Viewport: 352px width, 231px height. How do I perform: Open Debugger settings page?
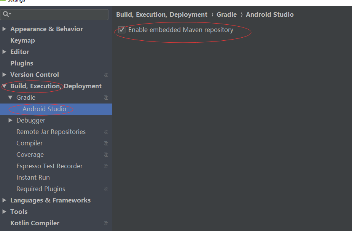coord(31,121)
